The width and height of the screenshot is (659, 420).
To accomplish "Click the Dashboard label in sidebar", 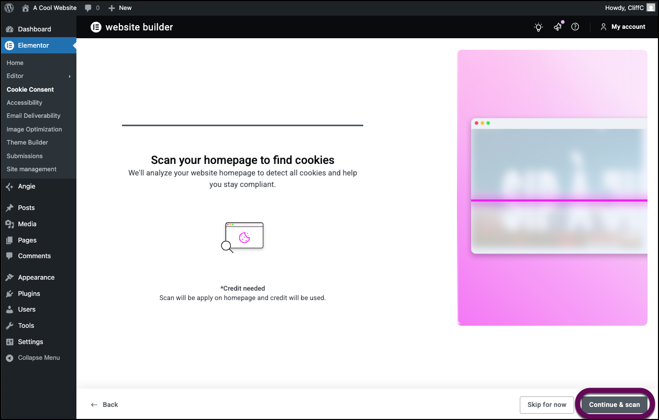I will tap(35, 29).
